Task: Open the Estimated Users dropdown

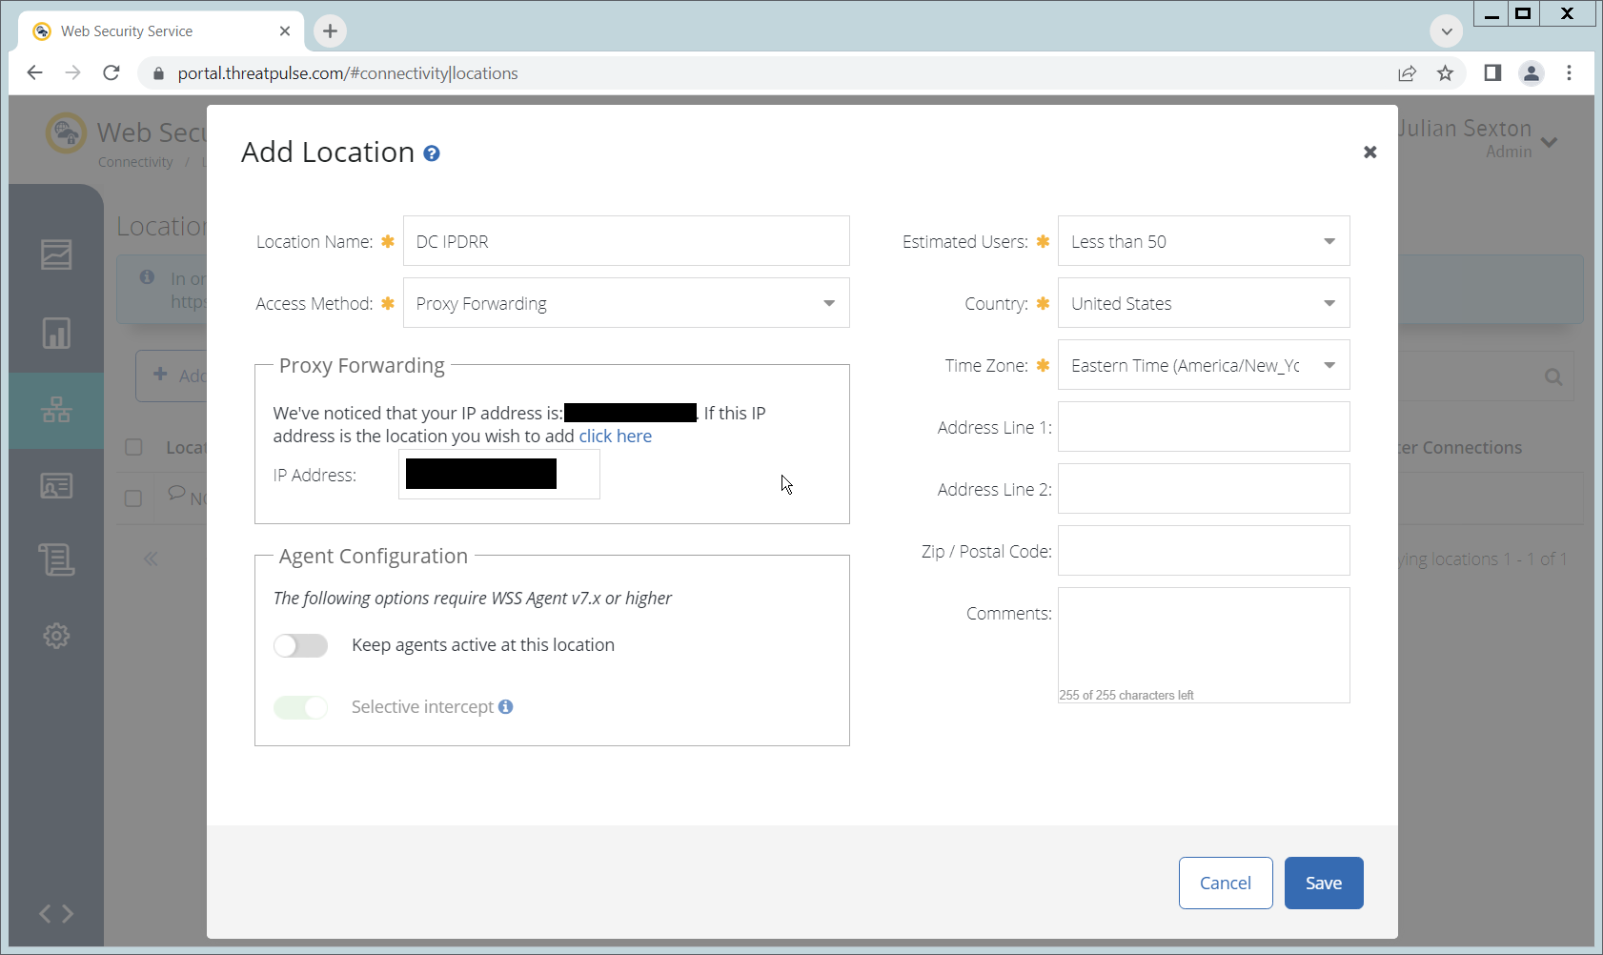Action: pos(1203,242)
